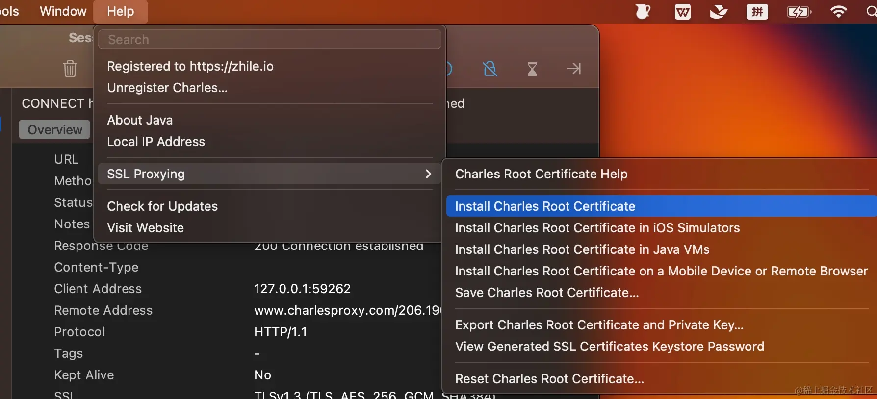Image resolution: width=877 pixels, height=399 pixels.
Task: Toggle the crossed-out lock SSL proxying icon
Action: 490,69
